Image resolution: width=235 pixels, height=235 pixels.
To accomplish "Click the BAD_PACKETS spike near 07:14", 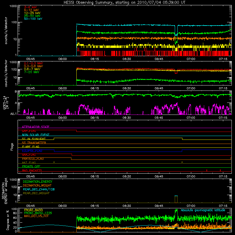I will (220, 170).
